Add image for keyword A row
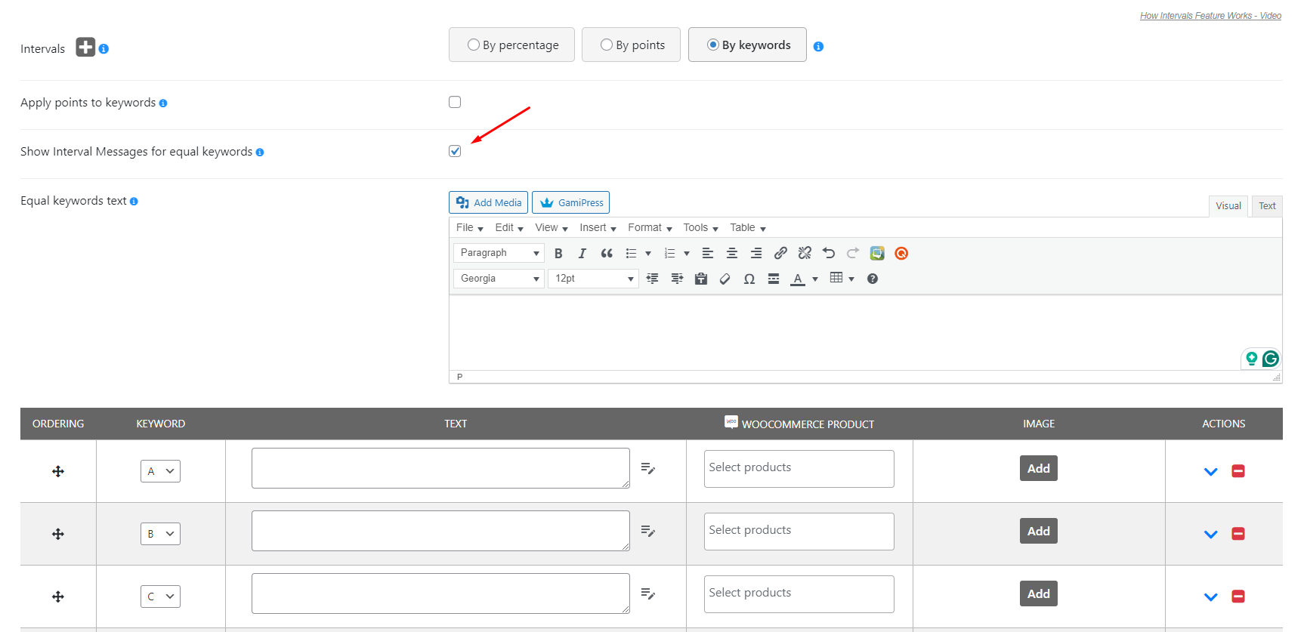This screenshot has height=632, width=1307. pyautogui.click(x=1039, y=468)
